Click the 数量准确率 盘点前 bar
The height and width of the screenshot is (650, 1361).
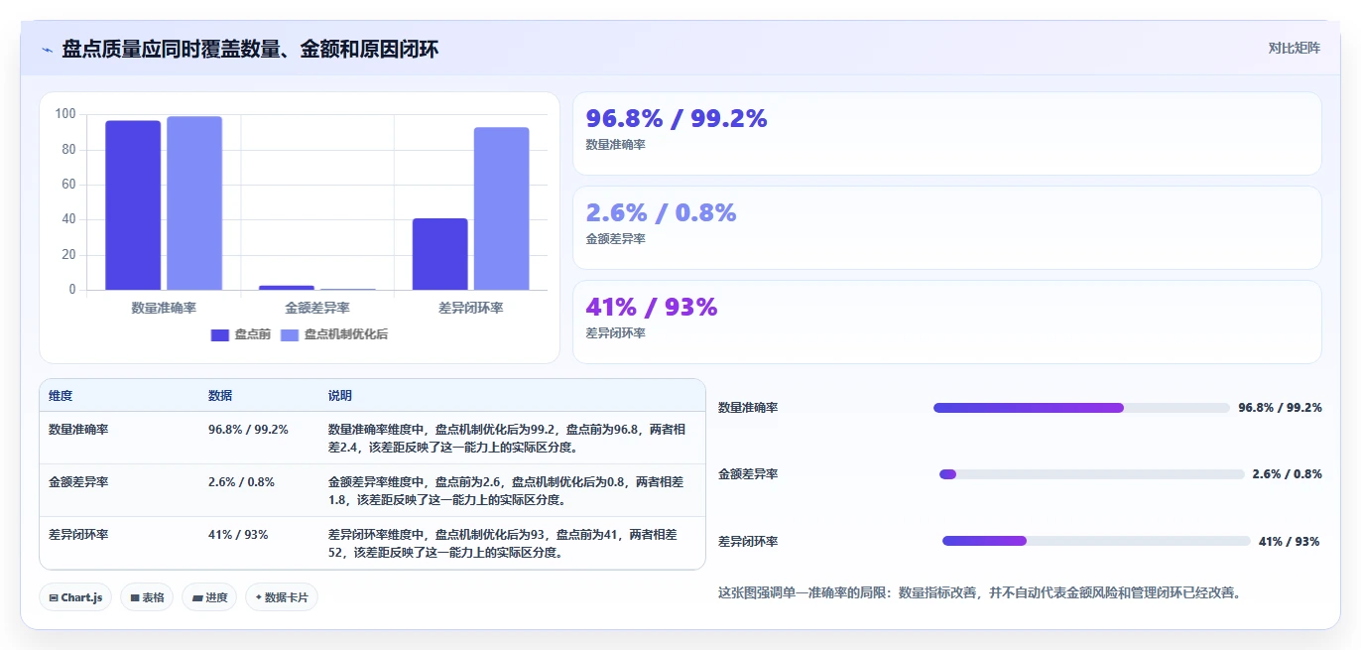click(x=133, y=205)
